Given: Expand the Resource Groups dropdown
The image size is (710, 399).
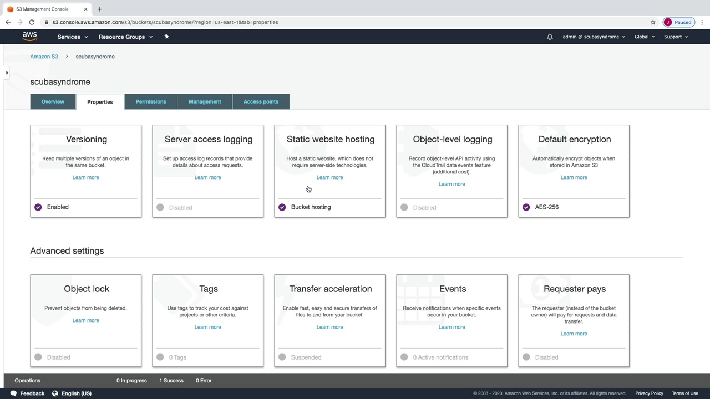Looking at the screenshot, I should 125,37.
